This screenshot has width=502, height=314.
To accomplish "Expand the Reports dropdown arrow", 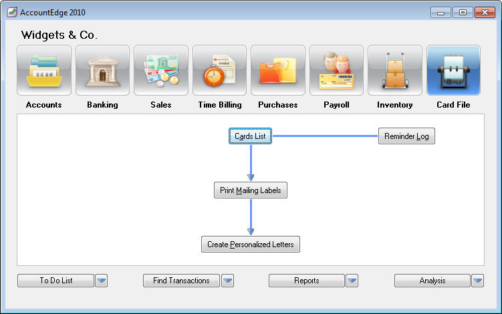I will [x=352, y=281].
